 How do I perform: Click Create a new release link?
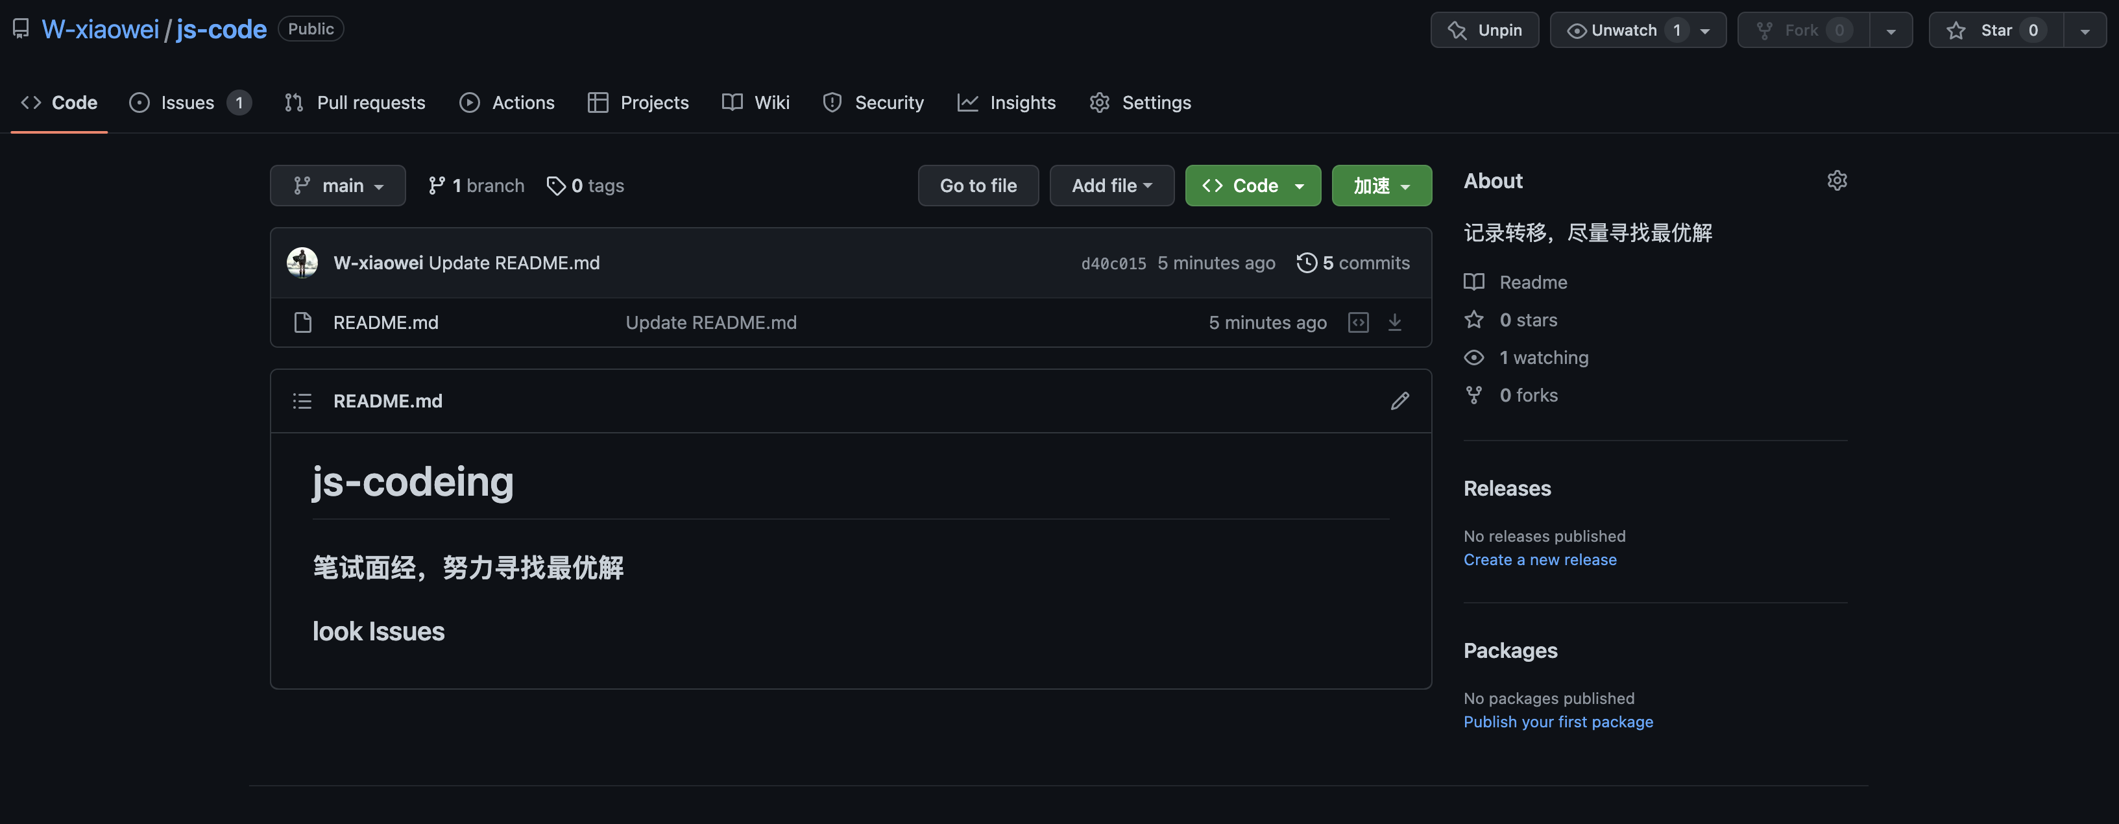[1540, 560]
